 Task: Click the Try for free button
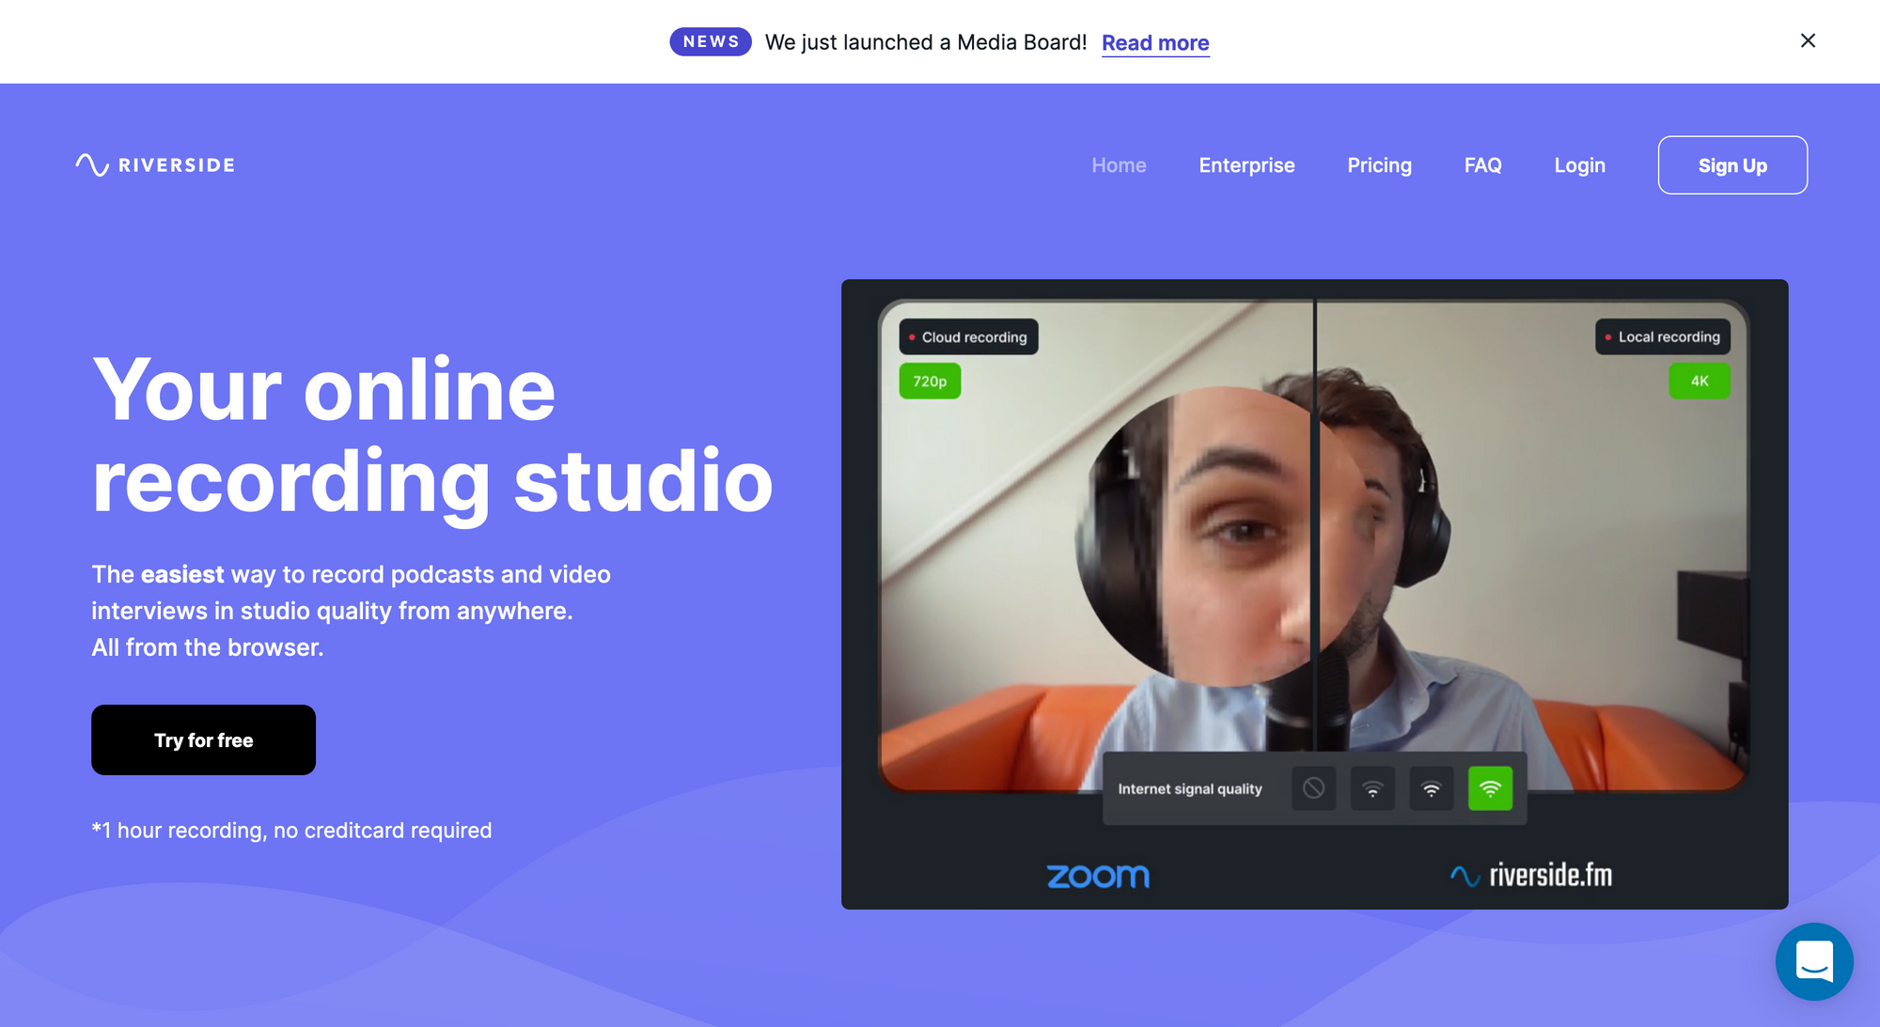coord(203,740)
